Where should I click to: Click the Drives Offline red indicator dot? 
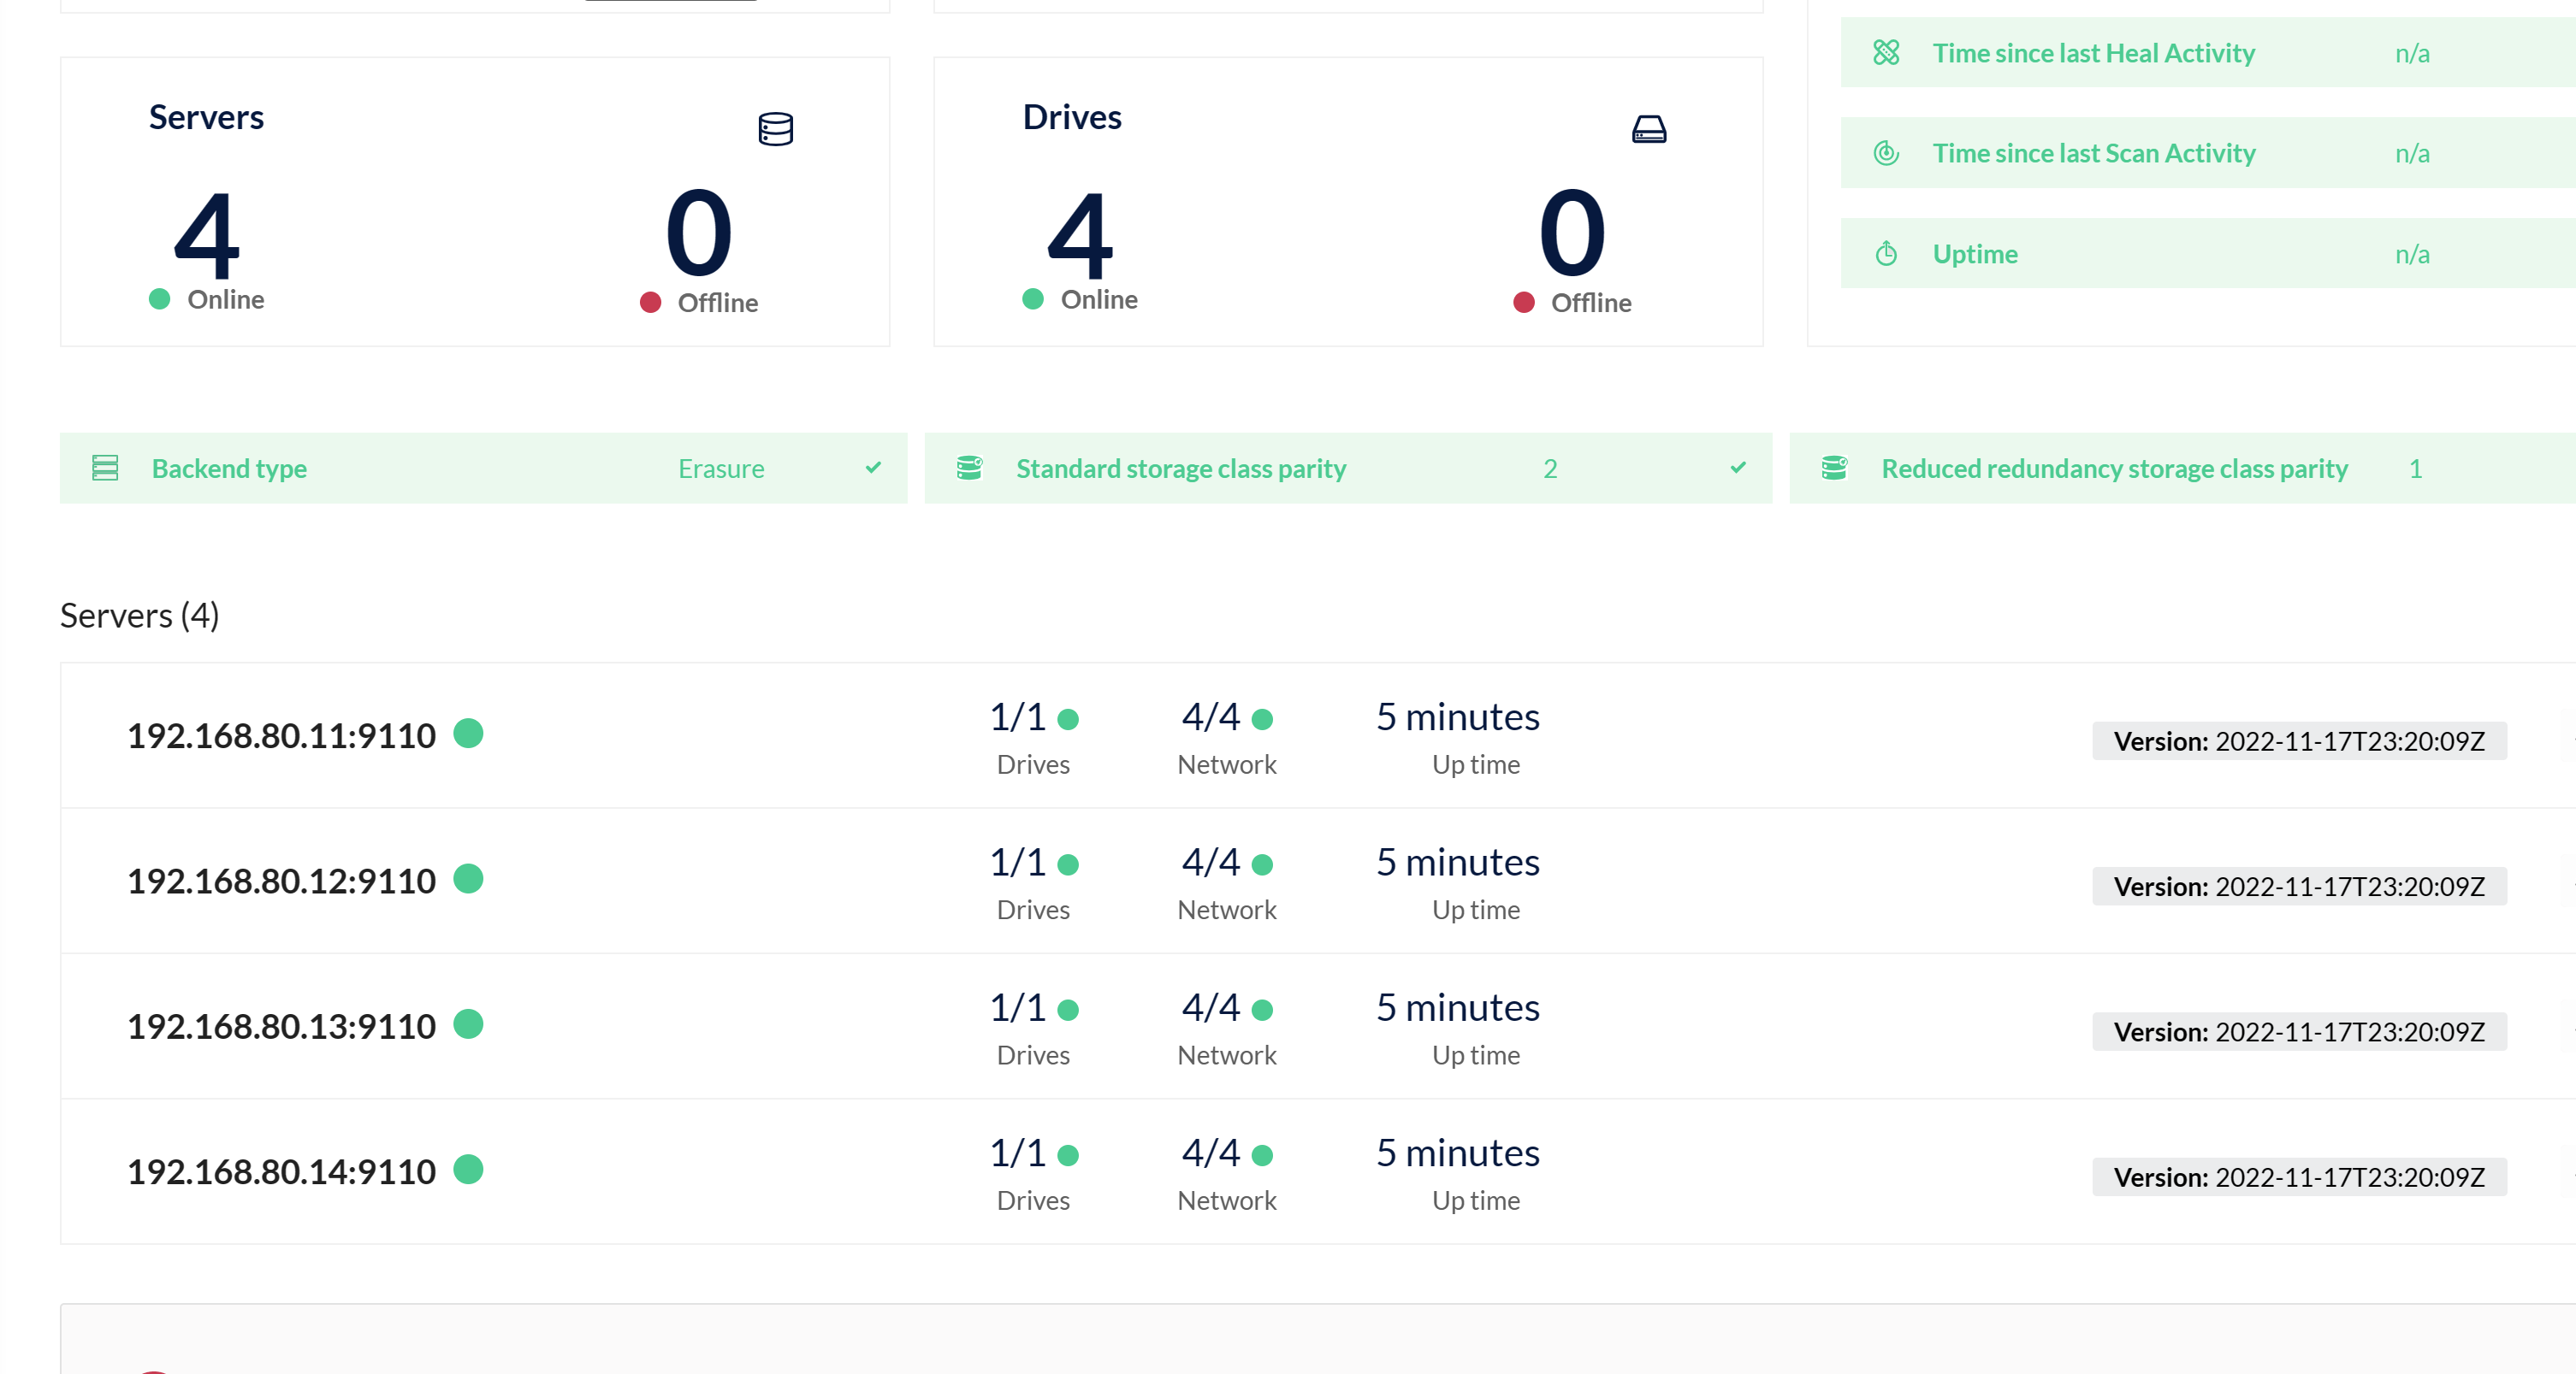tap(1524, 303)
